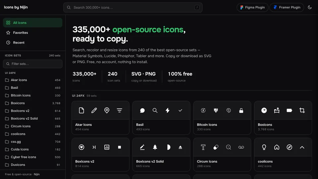Click the magnifier icon in Basil card
The image size is (318, 179).
(x=155, y=110)
